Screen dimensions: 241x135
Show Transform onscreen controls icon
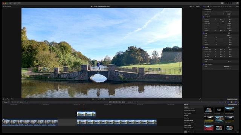pyautogui.click(x=229, y=17)
